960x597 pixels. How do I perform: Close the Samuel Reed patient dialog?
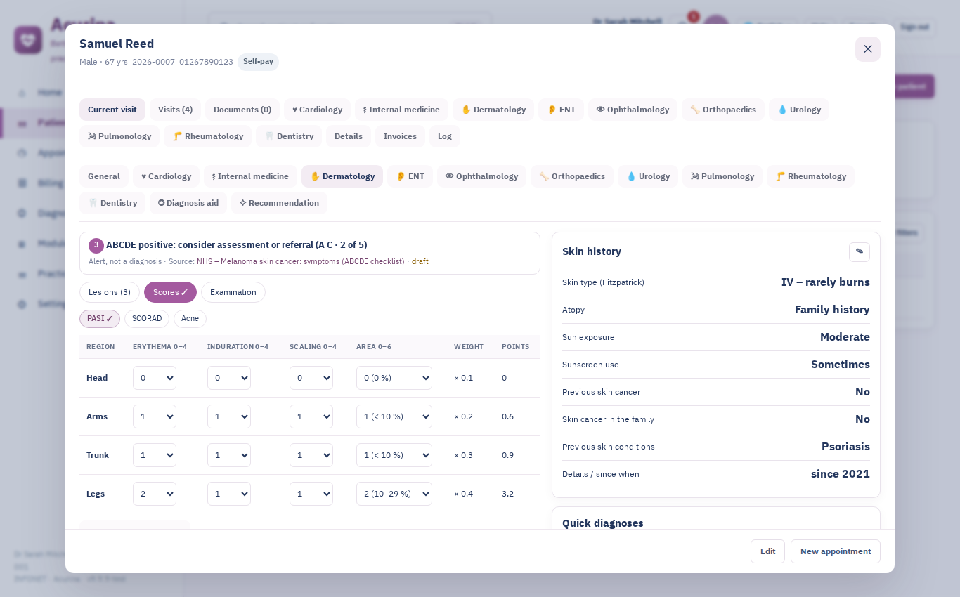[x=867, y=49]
